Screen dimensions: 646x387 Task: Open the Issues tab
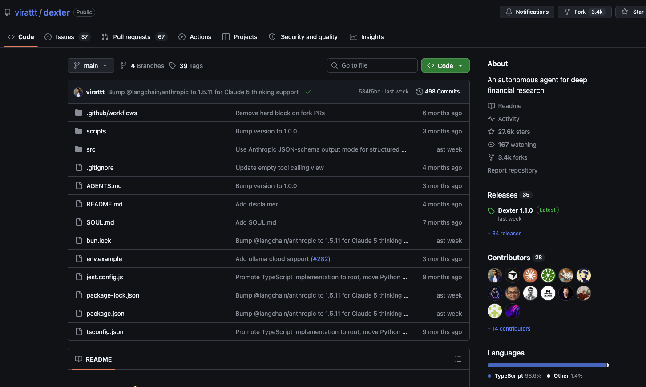67,37
